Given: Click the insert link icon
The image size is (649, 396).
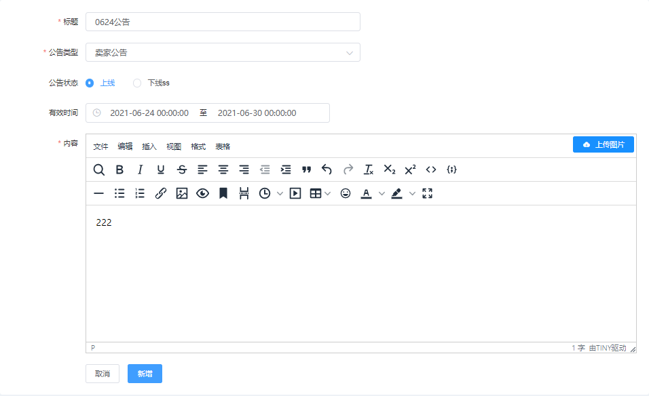Looking at the screenshot, I should [161, 193].
